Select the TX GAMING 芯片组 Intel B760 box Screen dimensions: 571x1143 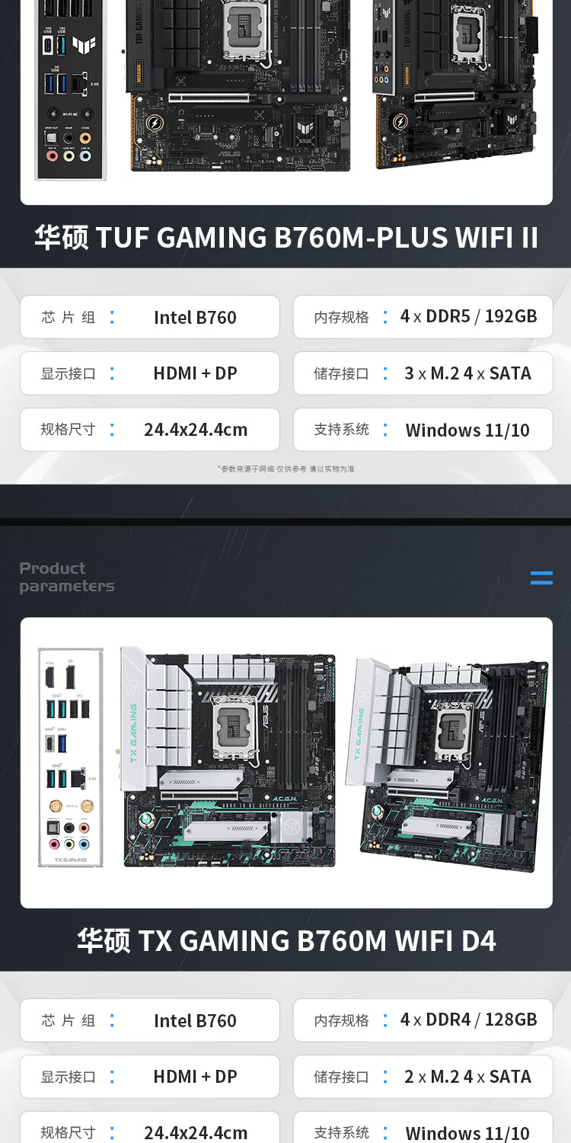pos(150,1020)
